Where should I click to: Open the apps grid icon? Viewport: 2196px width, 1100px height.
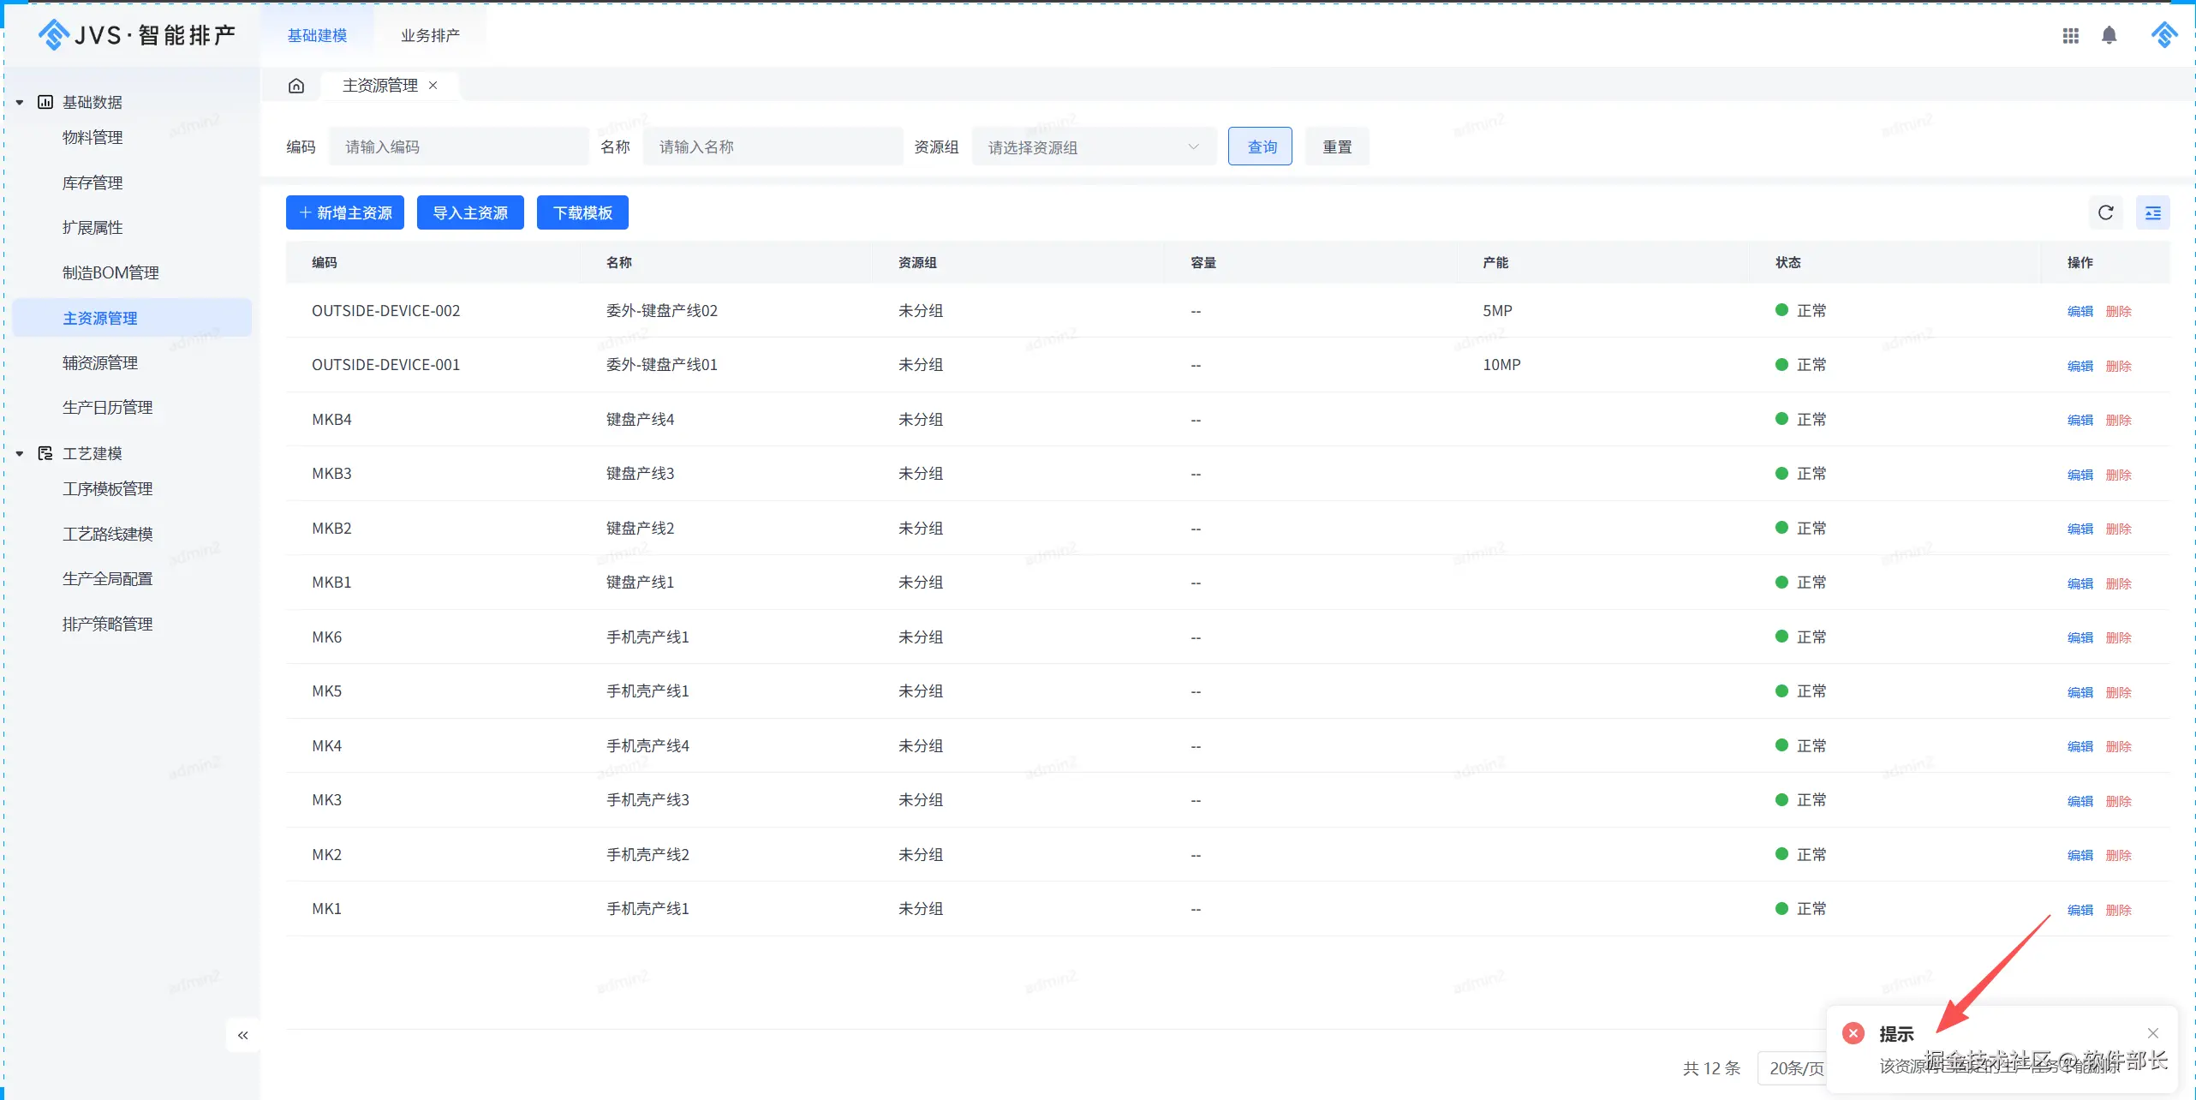[2070, 35]
